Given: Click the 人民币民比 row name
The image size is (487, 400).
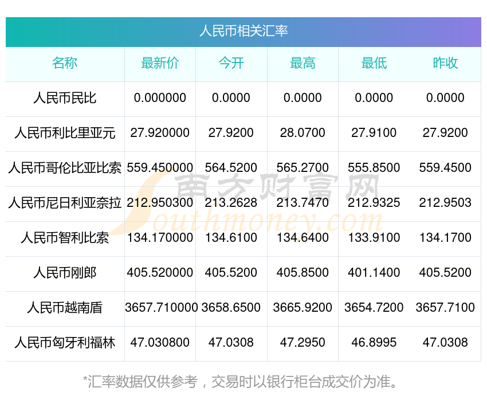Looking at the screenshot, I should 65,98.
